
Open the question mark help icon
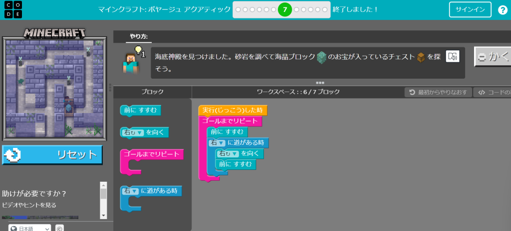point(503,10)
